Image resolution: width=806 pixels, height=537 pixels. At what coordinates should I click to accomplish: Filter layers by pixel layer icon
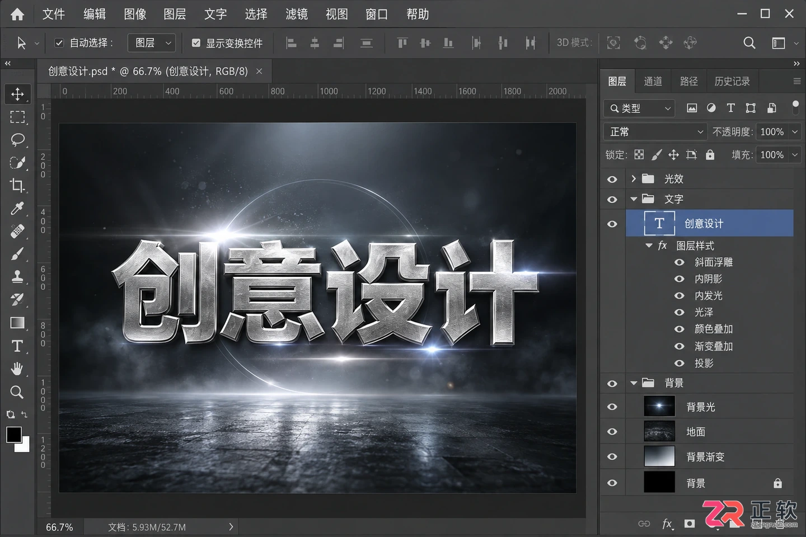pyautogui.click(x=692, y=108)
